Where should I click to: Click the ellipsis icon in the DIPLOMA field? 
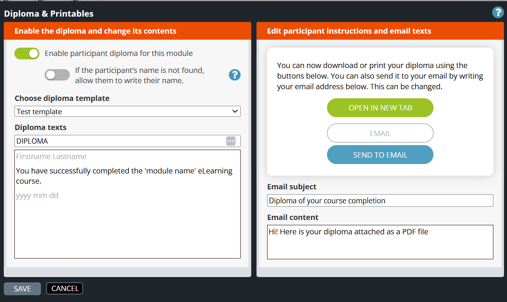point(231,141)
